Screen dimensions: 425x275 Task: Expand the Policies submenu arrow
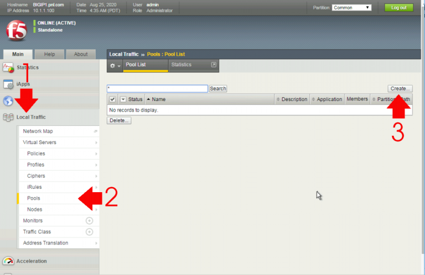tap(96, 154)
